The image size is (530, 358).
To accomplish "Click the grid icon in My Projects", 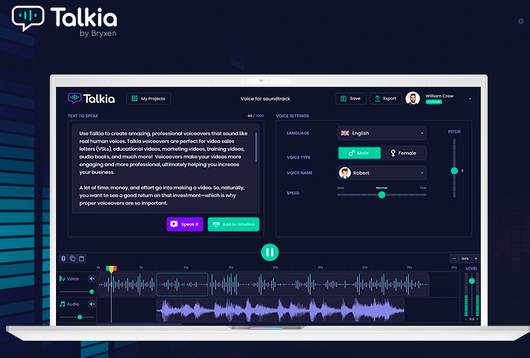I will coord(134,99).
